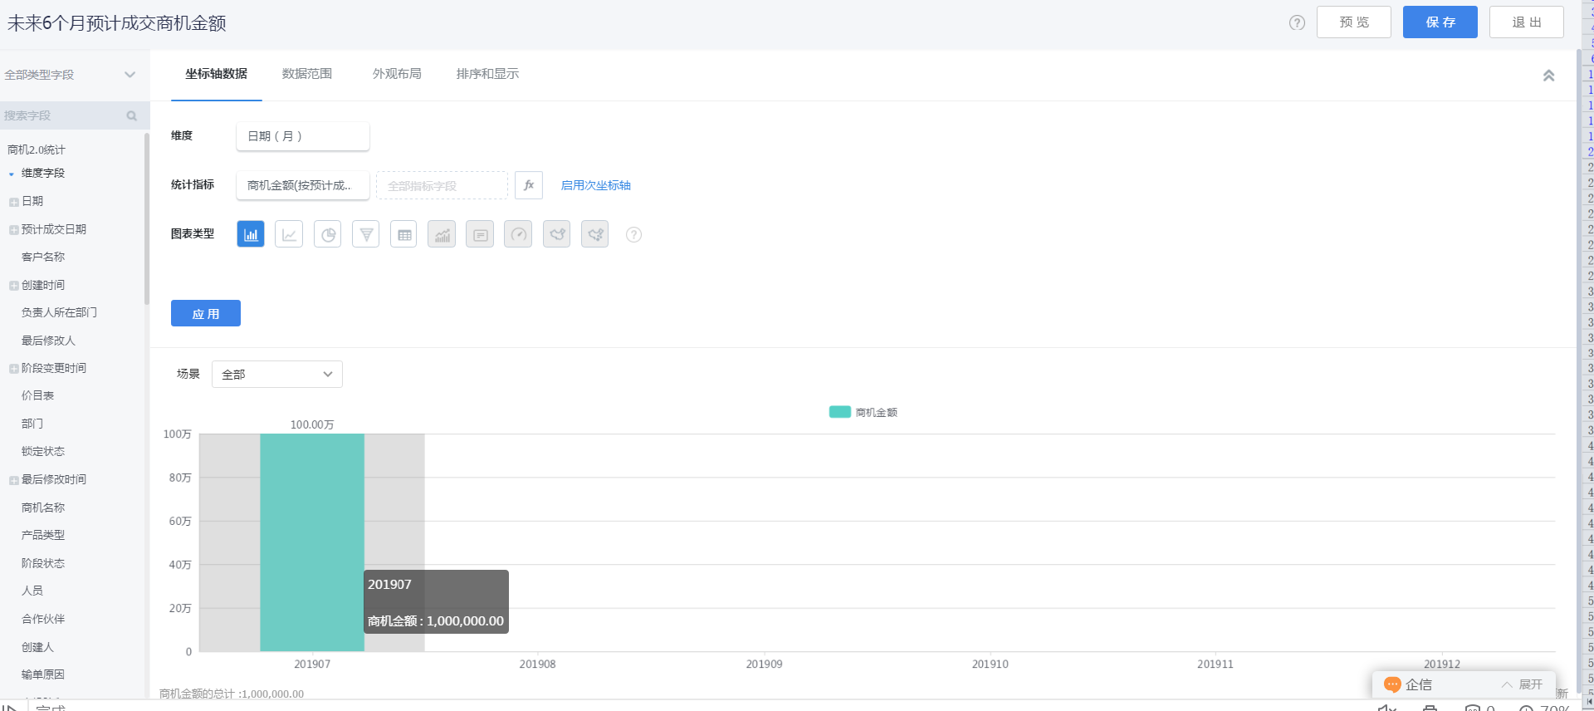Viewport: 1594px width, 711px height.
Task: Open the 日期(月) dimension selector
Action: [x=303, y=136]
